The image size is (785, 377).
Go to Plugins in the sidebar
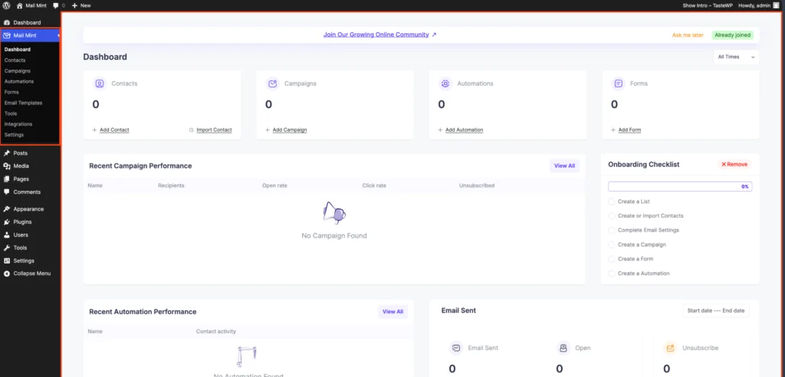click(22, 222)
